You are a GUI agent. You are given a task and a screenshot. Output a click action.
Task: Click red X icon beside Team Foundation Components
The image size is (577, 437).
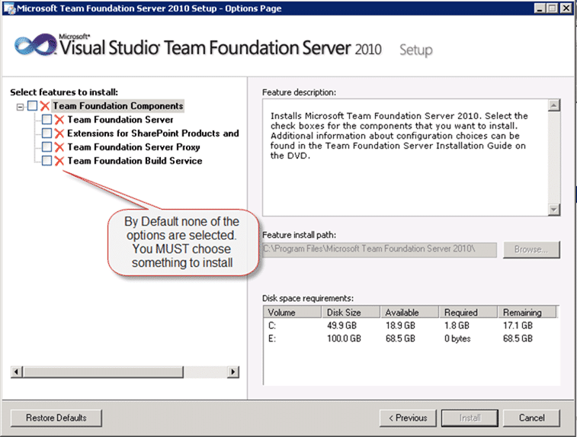tap(45, 106)
